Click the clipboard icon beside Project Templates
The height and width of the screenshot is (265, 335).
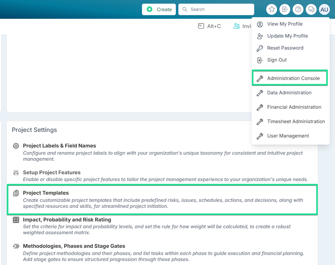(x=16, y=193)
